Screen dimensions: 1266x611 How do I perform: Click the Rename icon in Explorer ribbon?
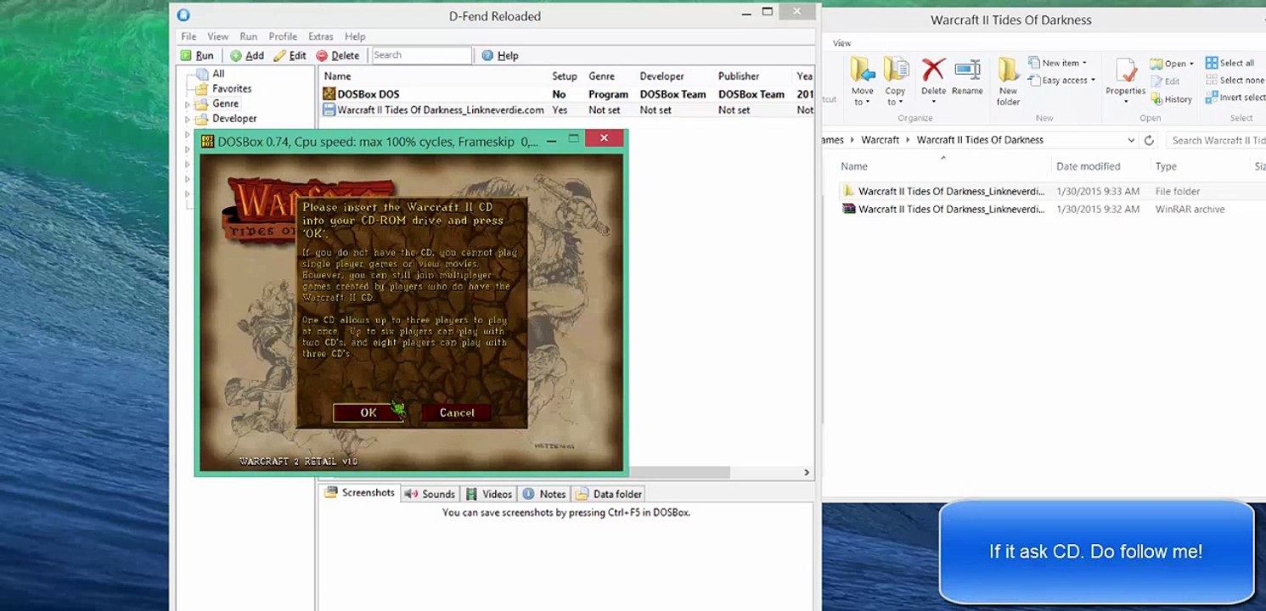pyautogui.click(x=967, y=76)
